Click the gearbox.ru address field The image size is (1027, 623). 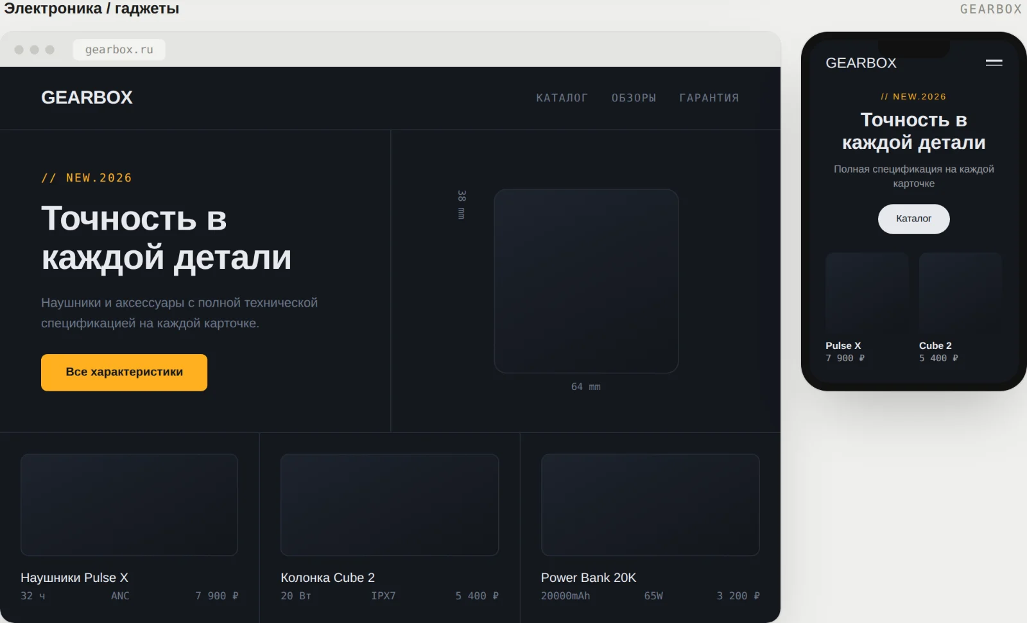[119, 49]
